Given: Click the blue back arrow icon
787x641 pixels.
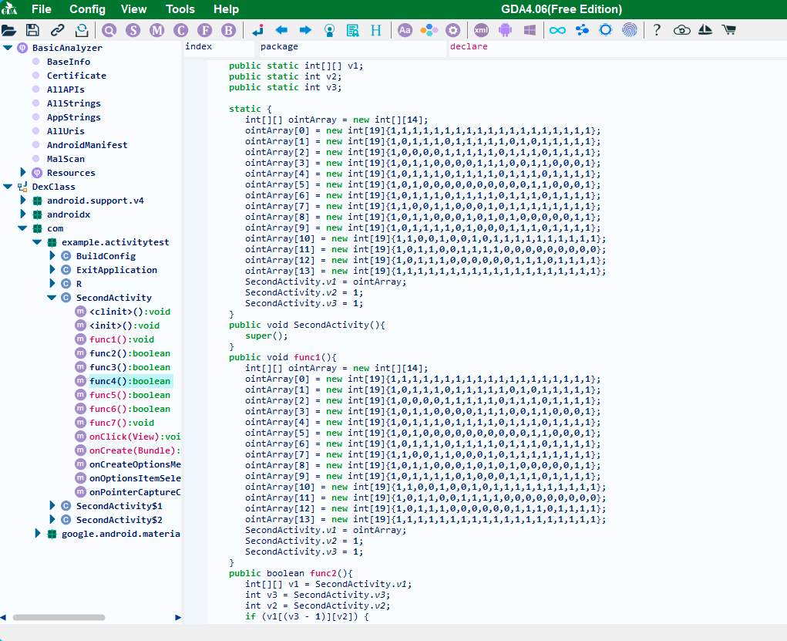Looking at the screenshot, I should [281, 30].
